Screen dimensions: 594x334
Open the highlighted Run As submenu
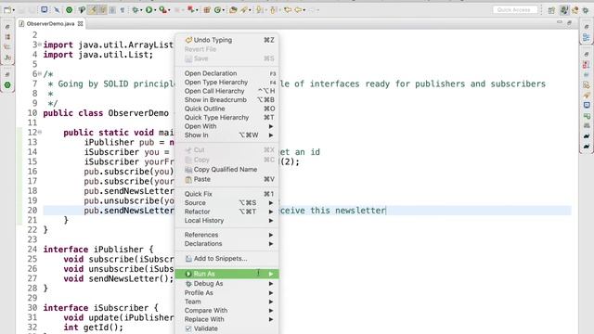[x=226, y=274]
